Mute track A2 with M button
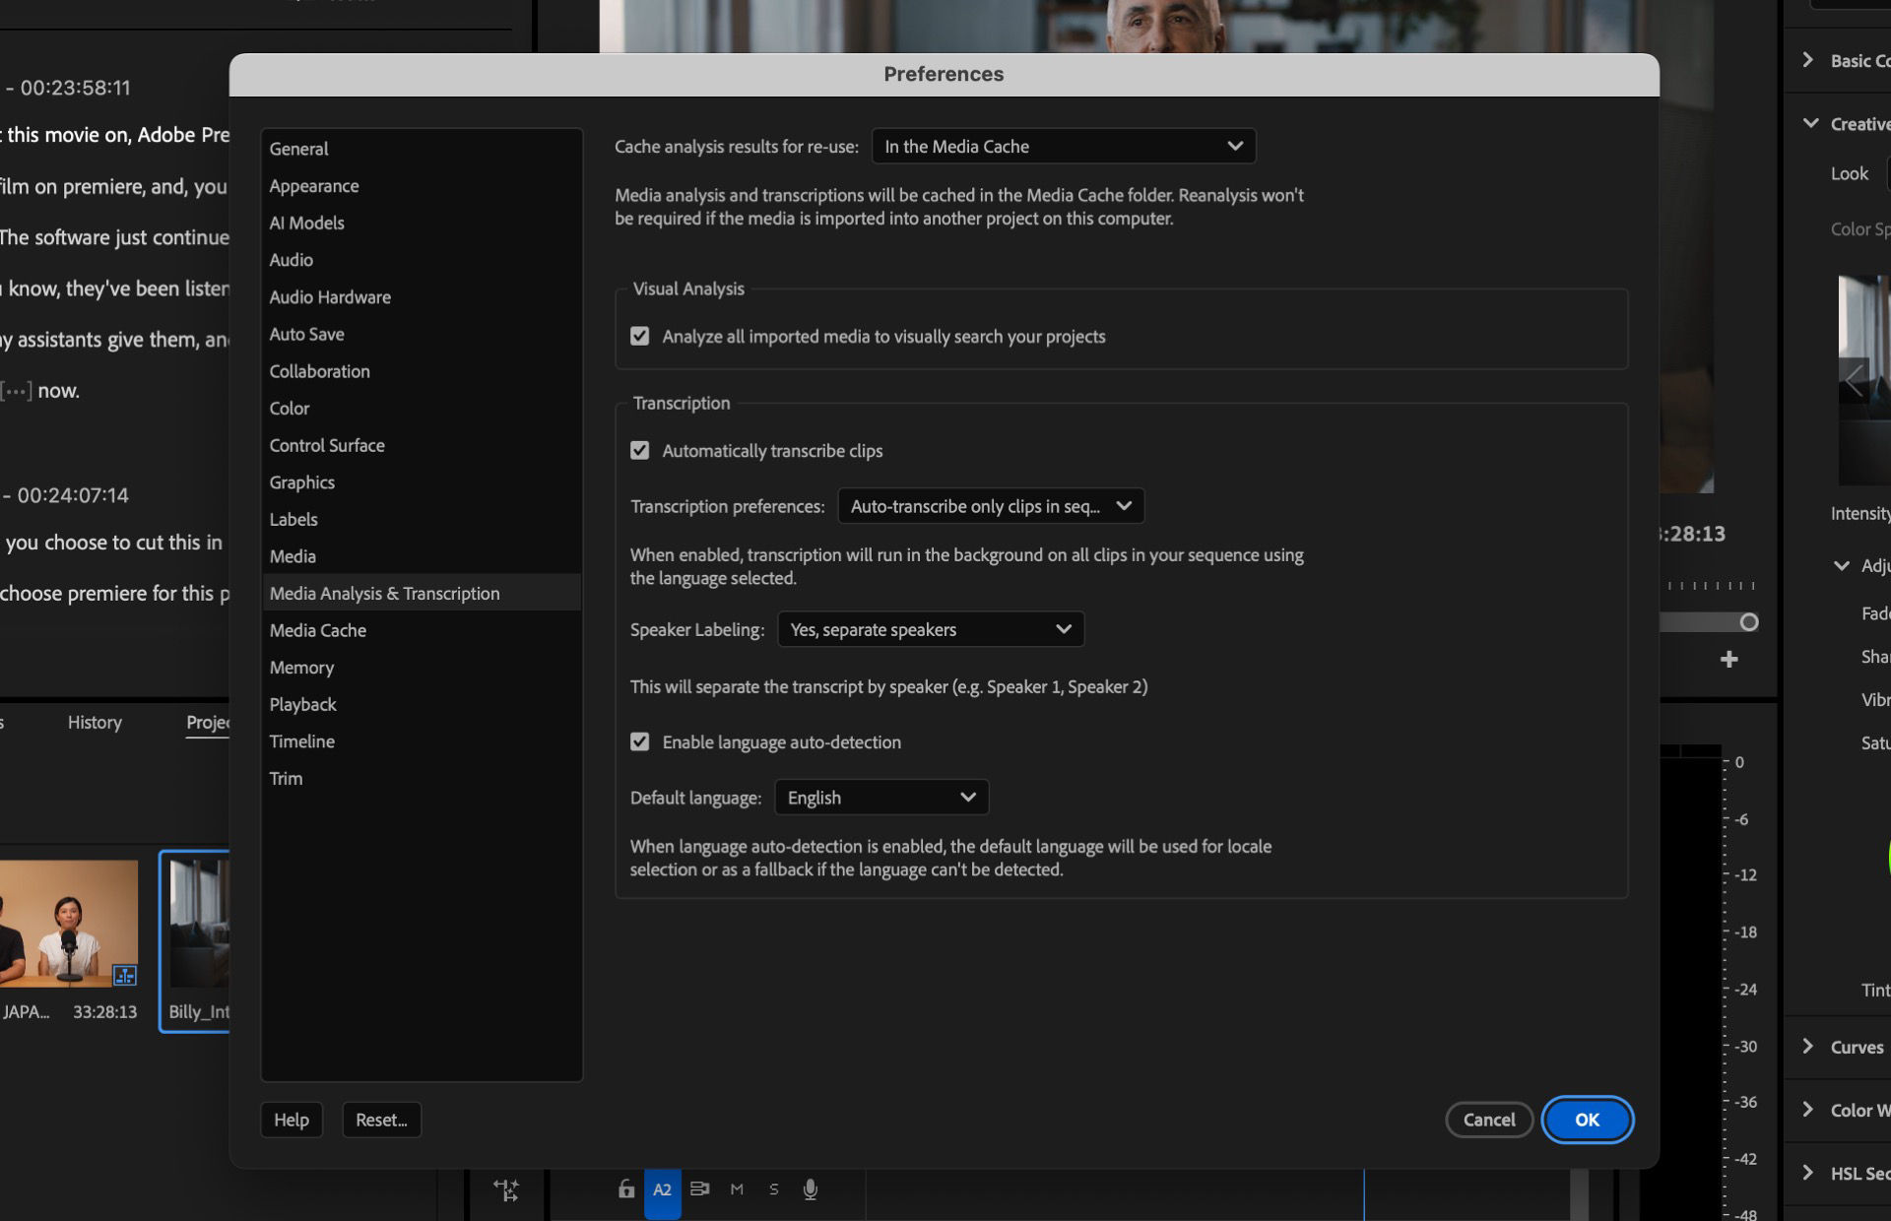 tap(737, 1189)
